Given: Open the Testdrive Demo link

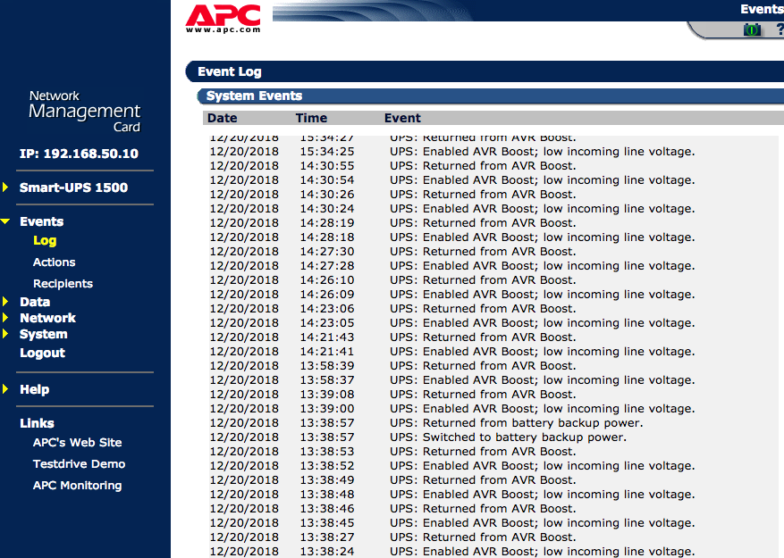Looking at the screenshot, I should (79, 464).
